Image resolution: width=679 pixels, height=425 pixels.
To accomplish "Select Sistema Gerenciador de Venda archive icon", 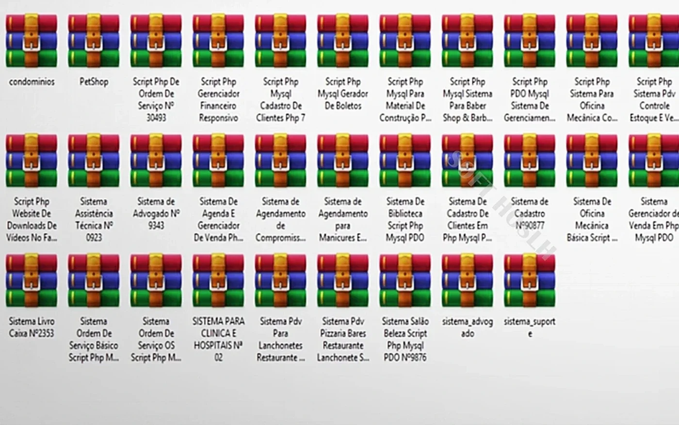I will point(654,161).
